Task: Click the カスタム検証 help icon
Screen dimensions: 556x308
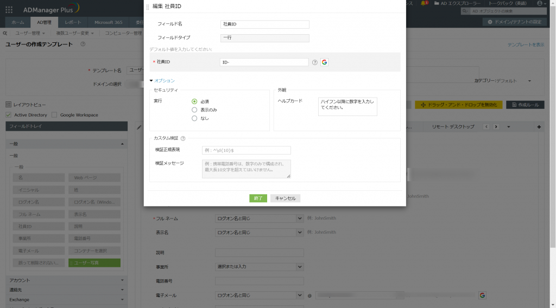Action: pos(183,138)
